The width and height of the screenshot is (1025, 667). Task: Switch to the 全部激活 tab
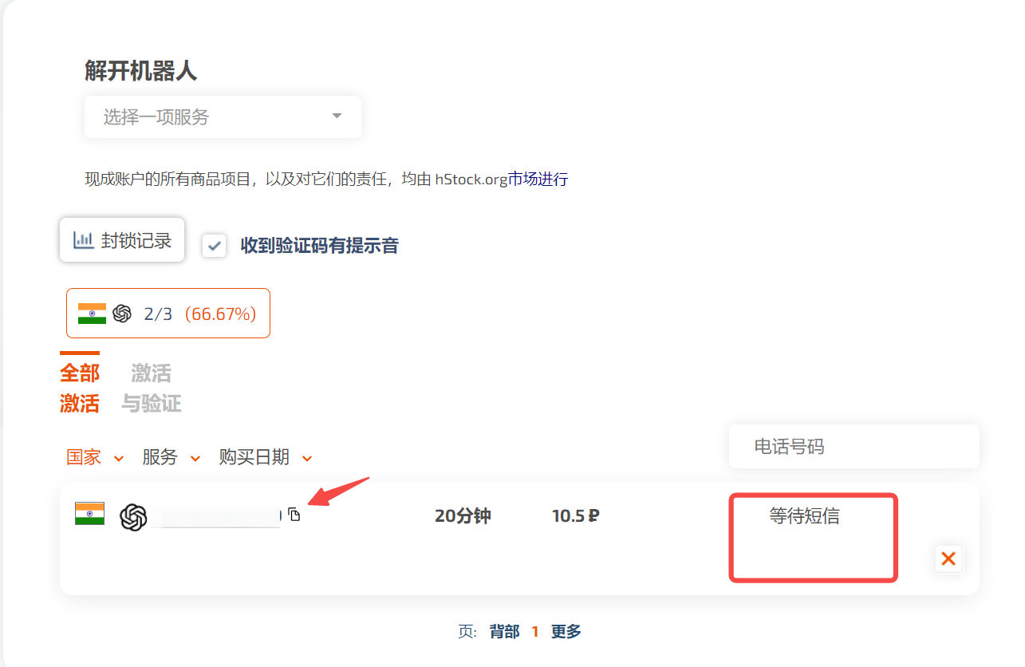(x=80, y=389)
